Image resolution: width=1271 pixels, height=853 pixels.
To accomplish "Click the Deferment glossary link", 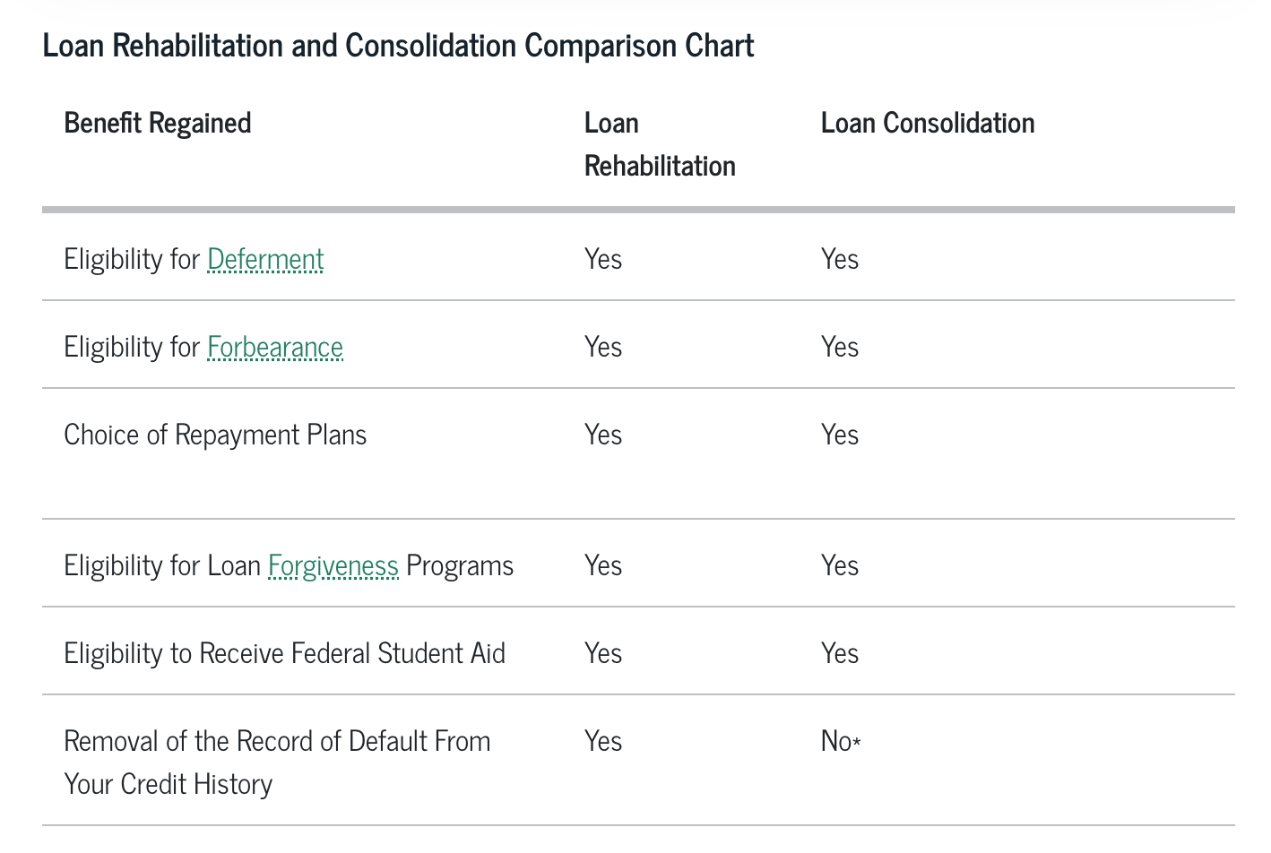I will (x=265, y=260).
